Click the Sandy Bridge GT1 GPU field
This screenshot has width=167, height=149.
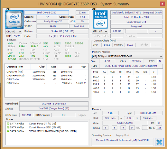click(136, 22)
